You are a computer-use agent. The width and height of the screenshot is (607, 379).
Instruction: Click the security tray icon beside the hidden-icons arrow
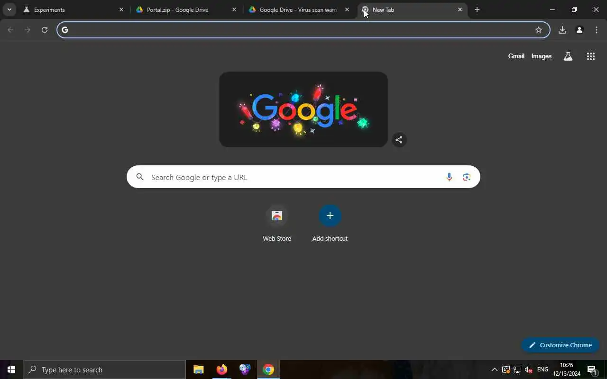coord(506,370)
